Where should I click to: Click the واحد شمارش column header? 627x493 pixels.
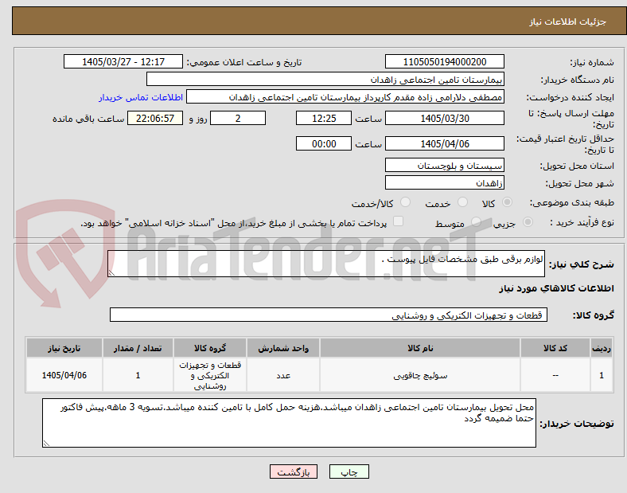tap(283, 348)
